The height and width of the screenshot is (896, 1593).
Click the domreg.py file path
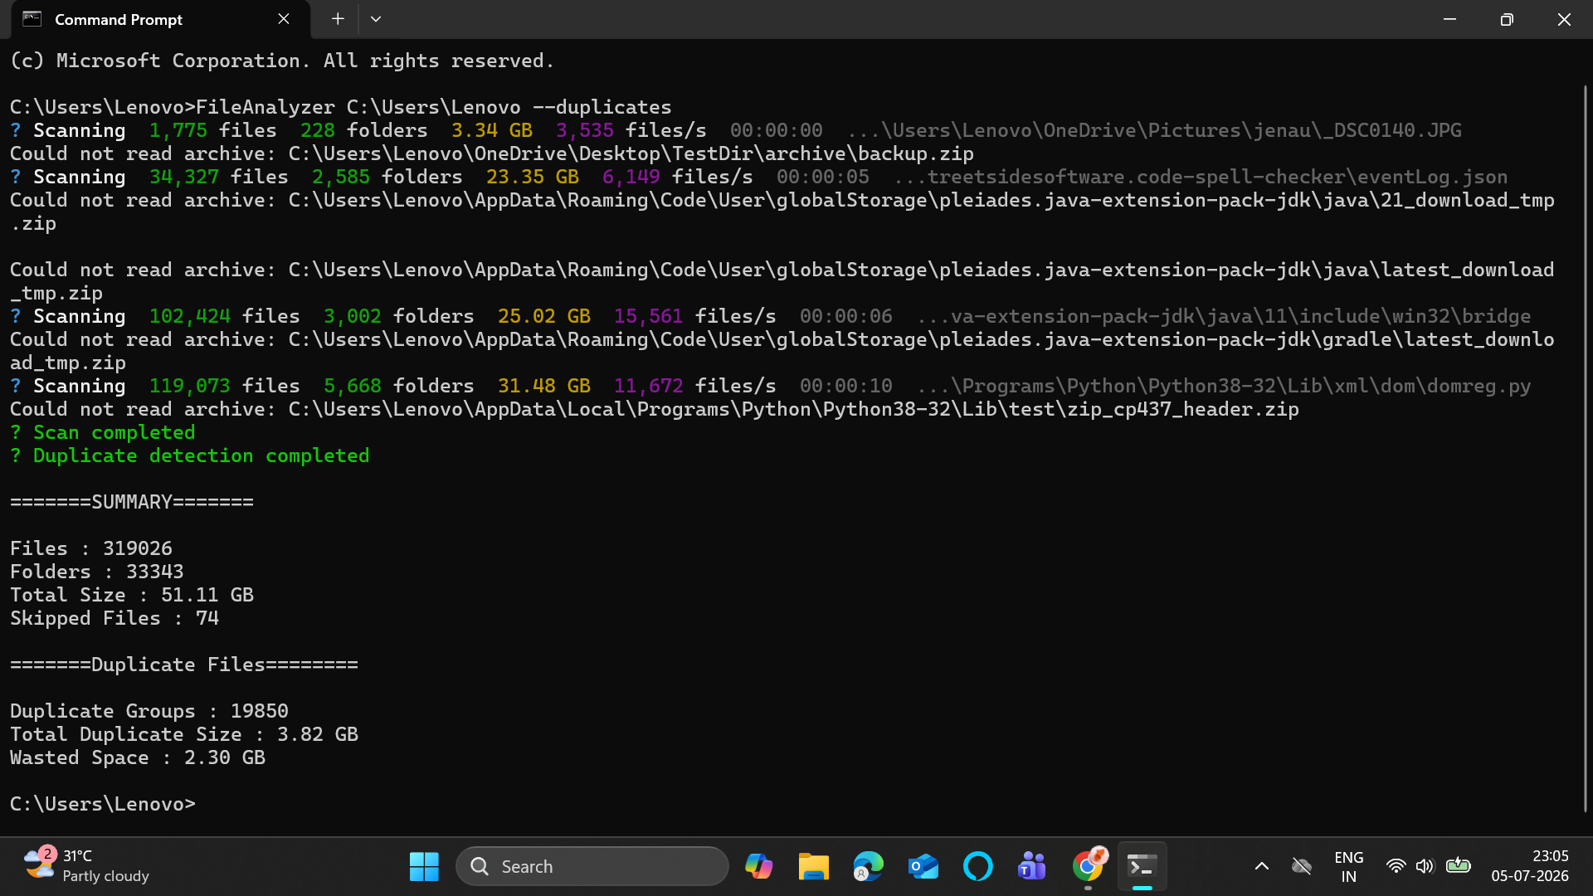[1224, 386]
